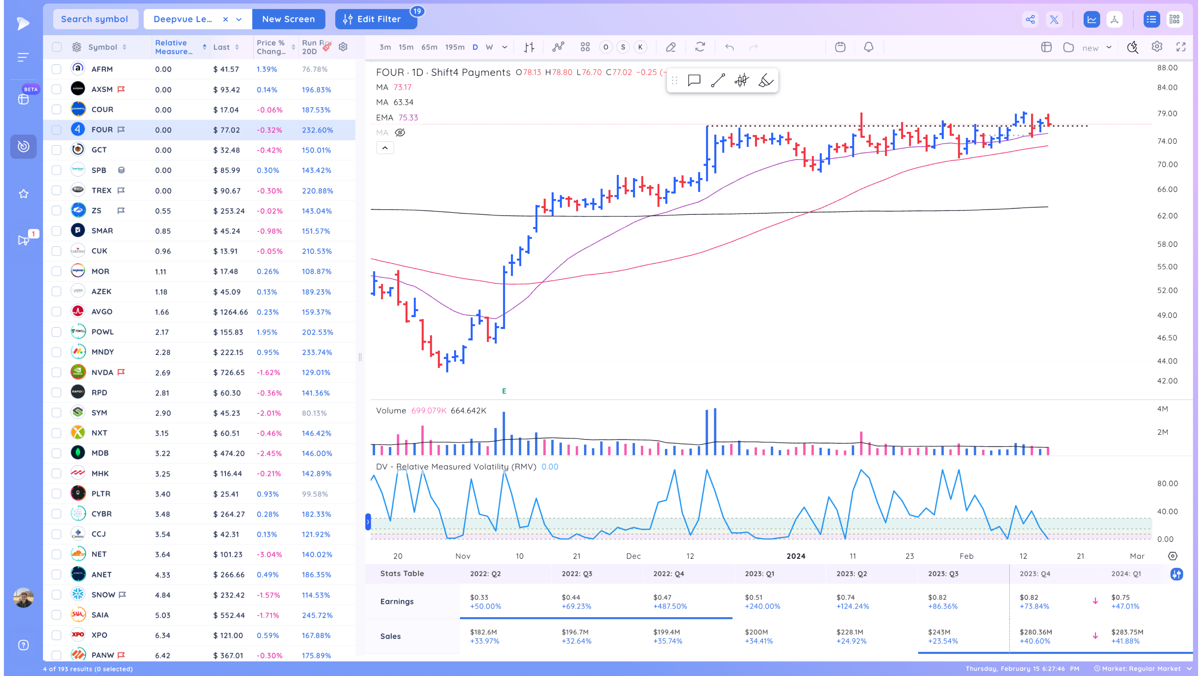Open the indicators icon in chart toolbar
1202x676 pixels.
558,47
